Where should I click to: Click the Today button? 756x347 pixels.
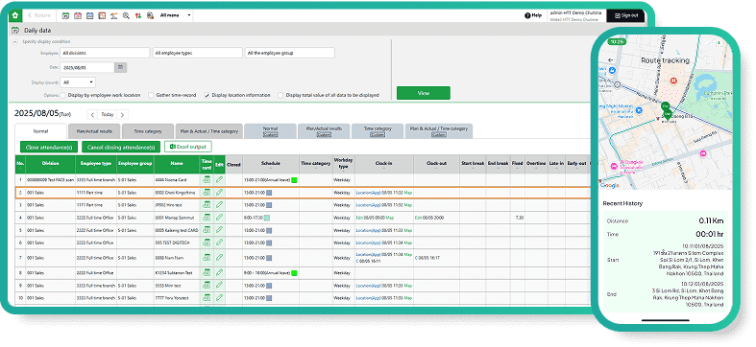(x=107, y=114)
